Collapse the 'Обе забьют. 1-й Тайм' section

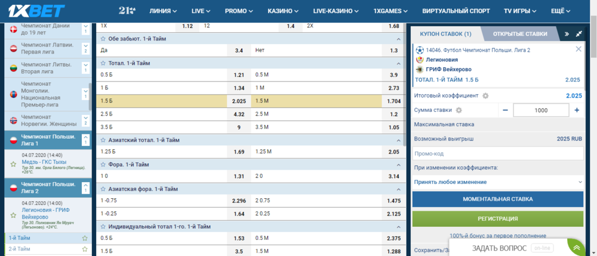(x=399, y=39)
